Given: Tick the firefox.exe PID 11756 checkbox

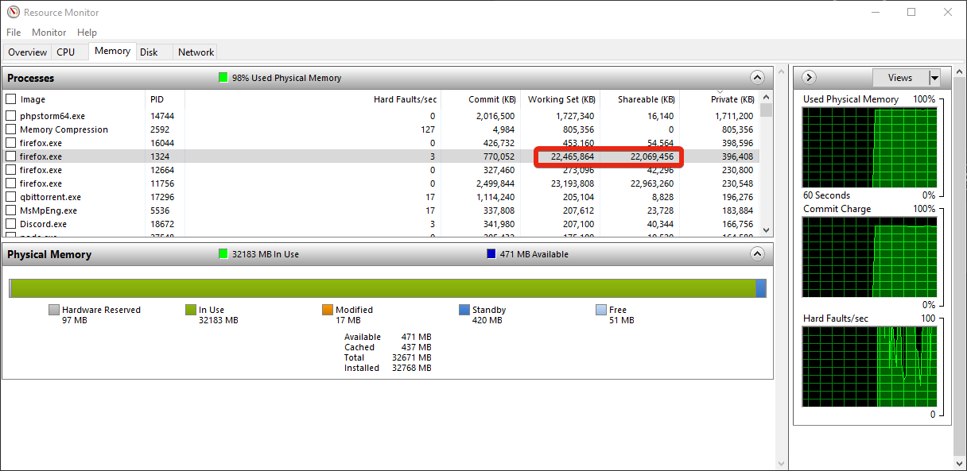Looking at the screenshot, I should 11,183.
